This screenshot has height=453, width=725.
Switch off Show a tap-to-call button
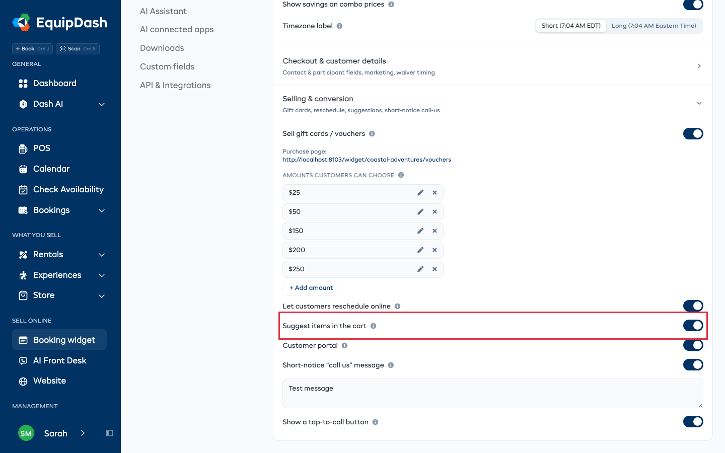pos(693,422)
